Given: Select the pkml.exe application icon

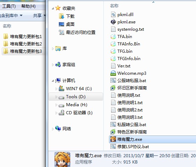Looking at the screenshot, I should [x=113, y=22].
